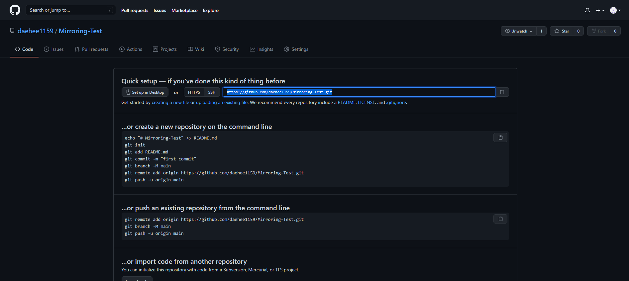Open the fork count badge

click(x=615, y=31)
